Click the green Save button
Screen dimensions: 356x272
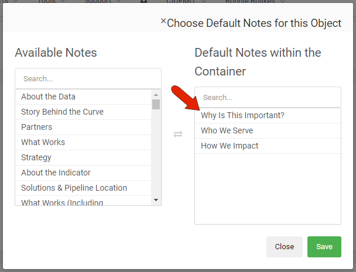324,247
